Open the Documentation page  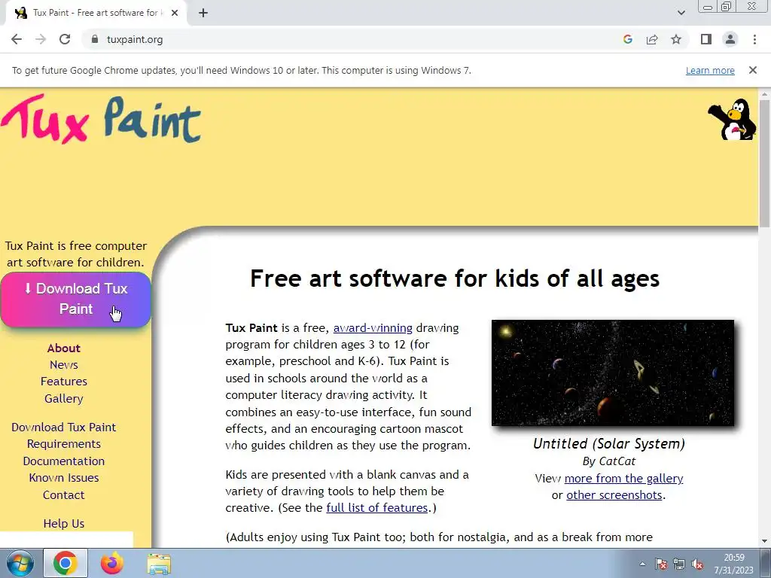click(64, 461)
